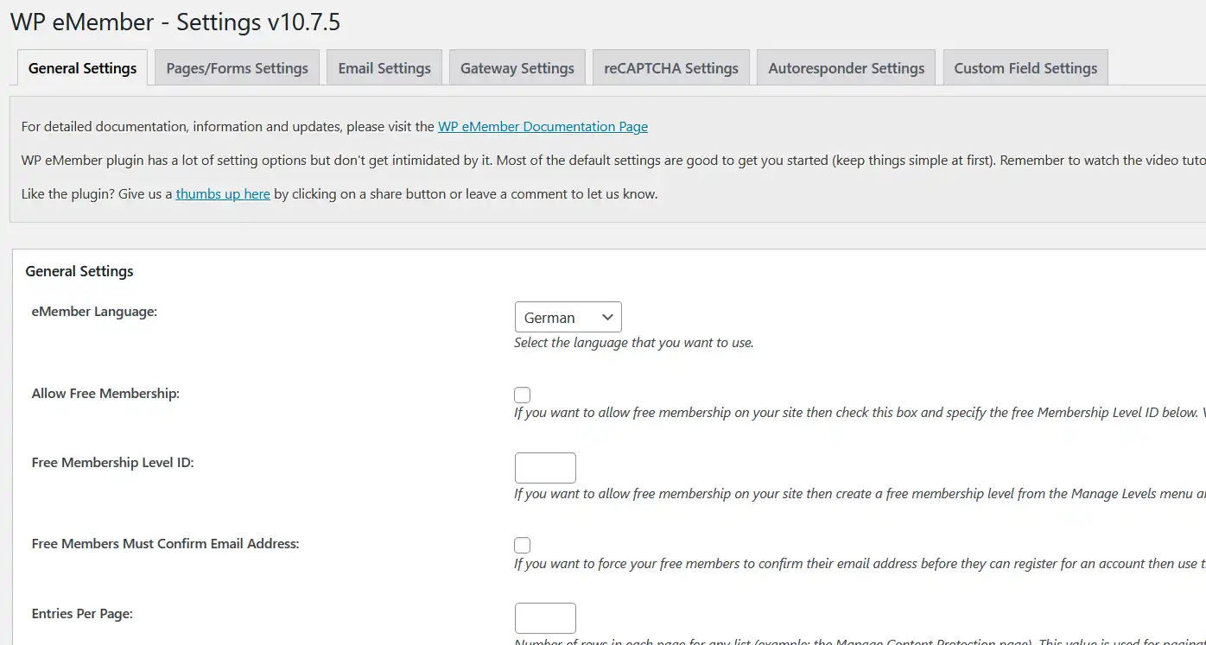Enable the Allow Free Membership checkbox
The width and height of the screenshot is (1206, 645).
click(522, 395)
